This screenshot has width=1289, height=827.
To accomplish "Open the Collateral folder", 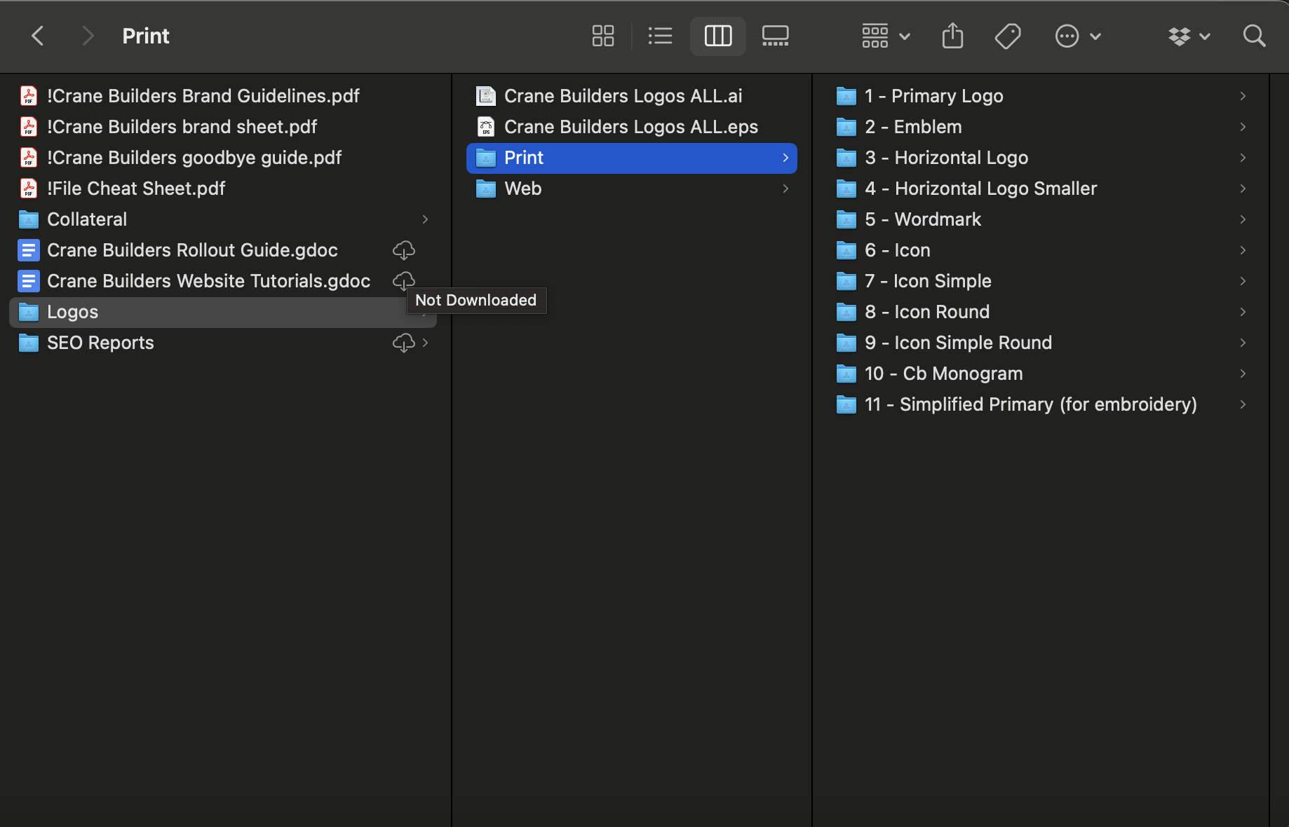I will (x=223, y=219).
